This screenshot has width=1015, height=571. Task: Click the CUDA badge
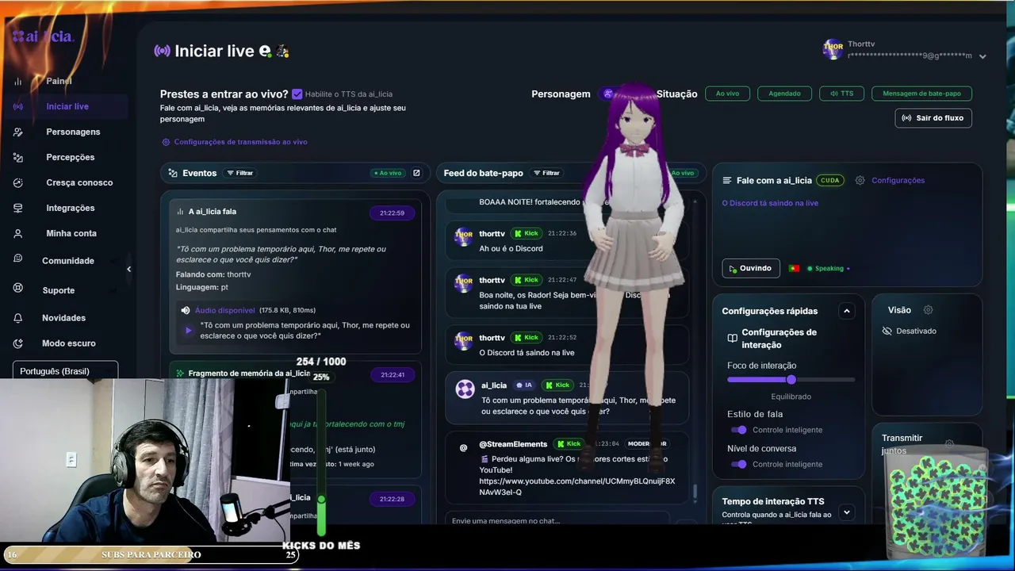pos(829,180)
